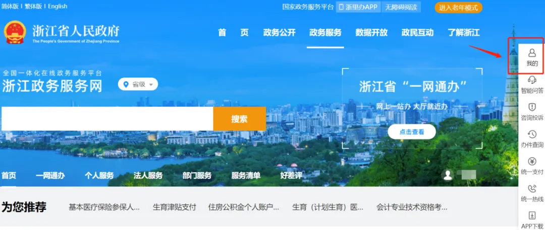Viewport: 545px width, 230px height.
Task: Click the orange 搜索 button
Action: pyautogui.click(x=240, y=119)
